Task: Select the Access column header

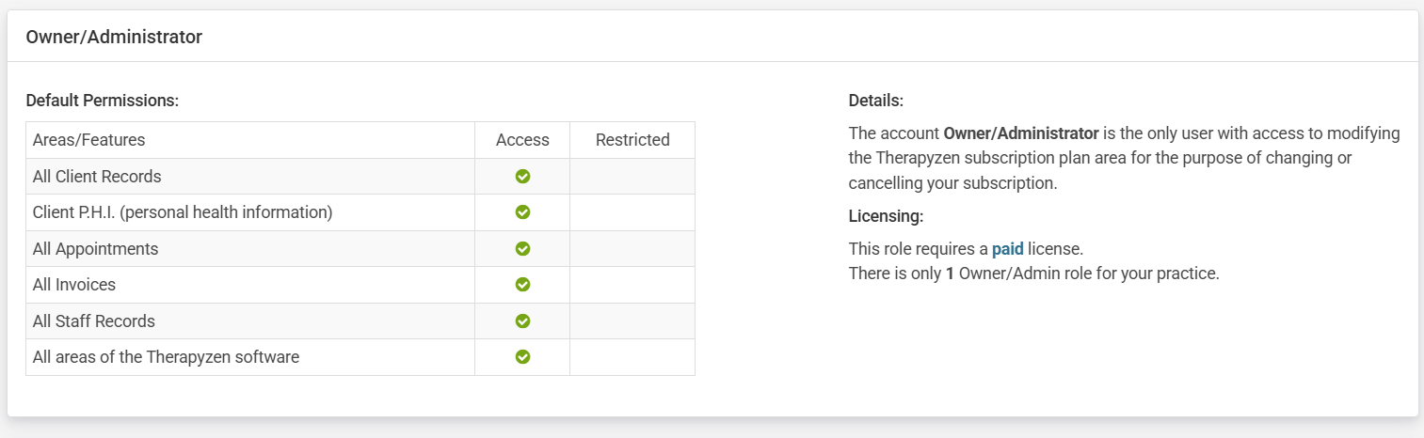Action: point(522,140)
